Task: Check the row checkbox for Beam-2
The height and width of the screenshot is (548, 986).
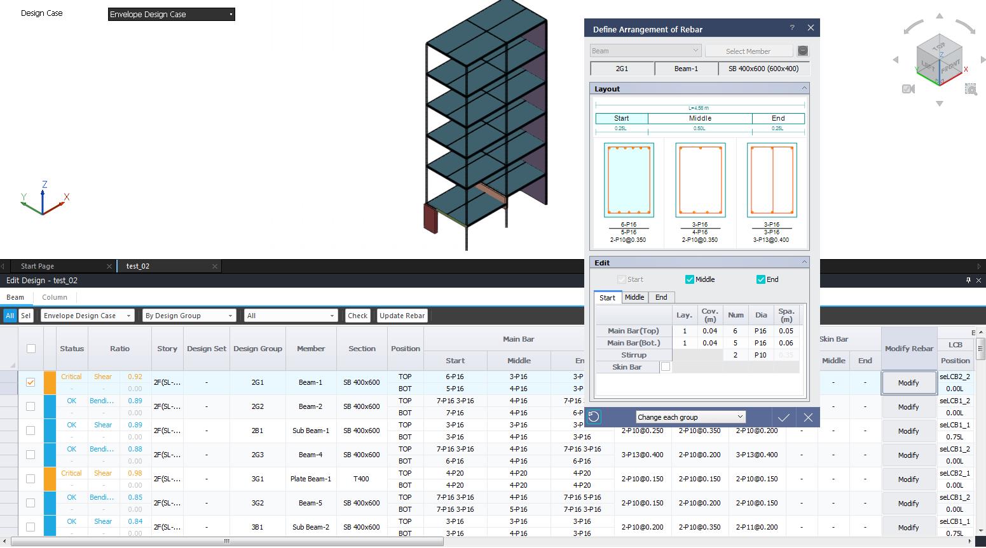Action: click(31, 406)
